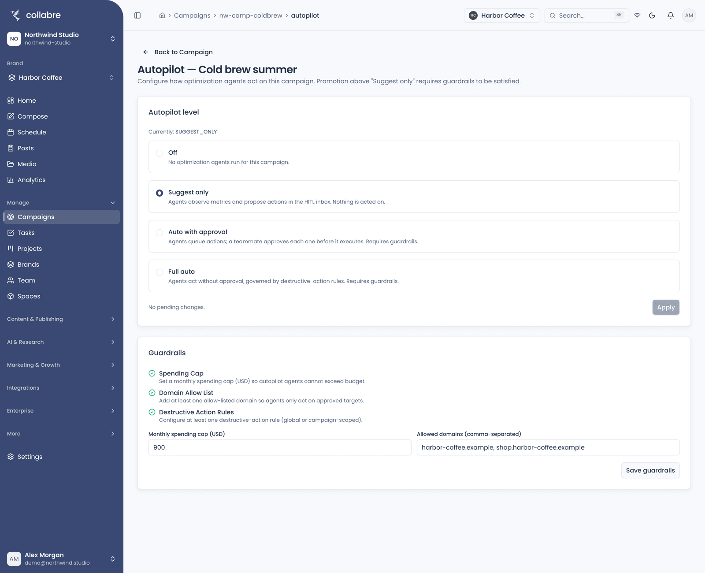Open Posts in the sidebar
This screenshot has width=705, height=573.
coord(62,148)
